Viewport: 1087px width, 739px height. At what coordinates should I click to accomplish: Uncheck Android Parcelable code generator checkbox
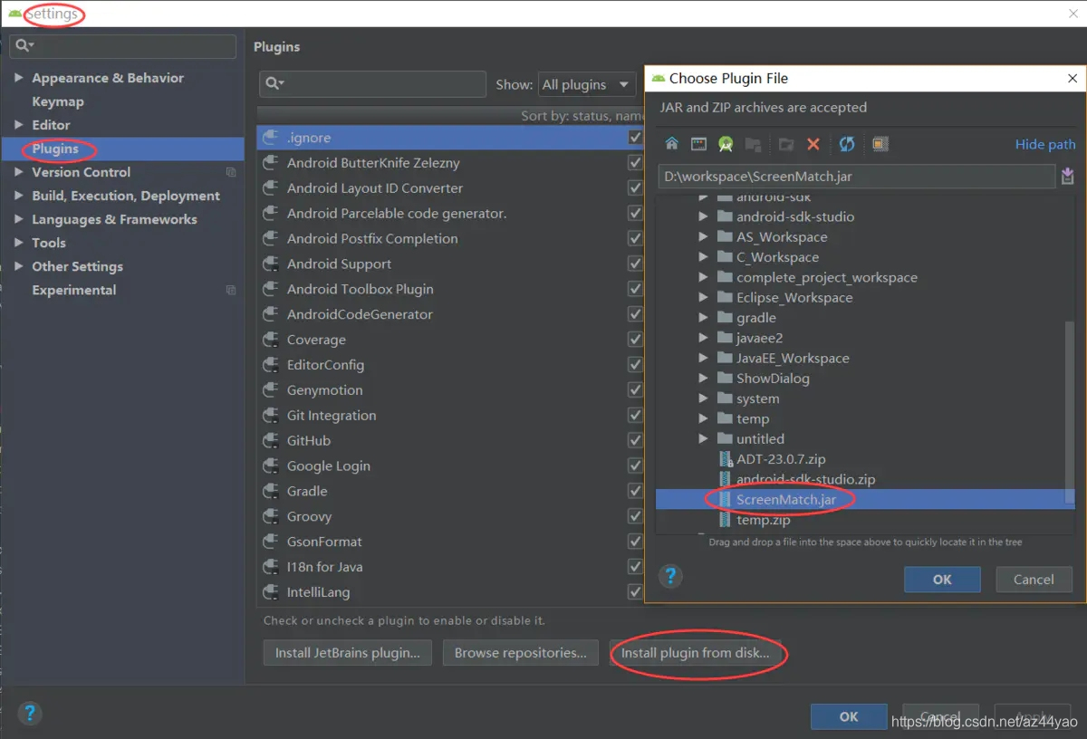coord(635,214)
